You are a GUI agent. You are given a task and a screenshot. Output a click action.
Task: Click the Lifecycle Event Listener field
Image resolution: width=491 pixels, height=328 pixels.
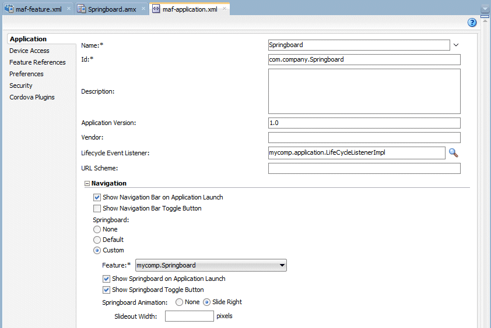coord(357,153)
